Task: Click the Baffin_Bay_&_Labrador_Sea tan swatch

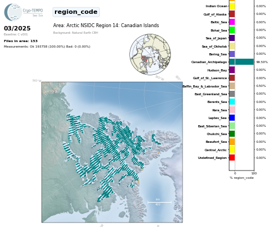Action: 232,86
